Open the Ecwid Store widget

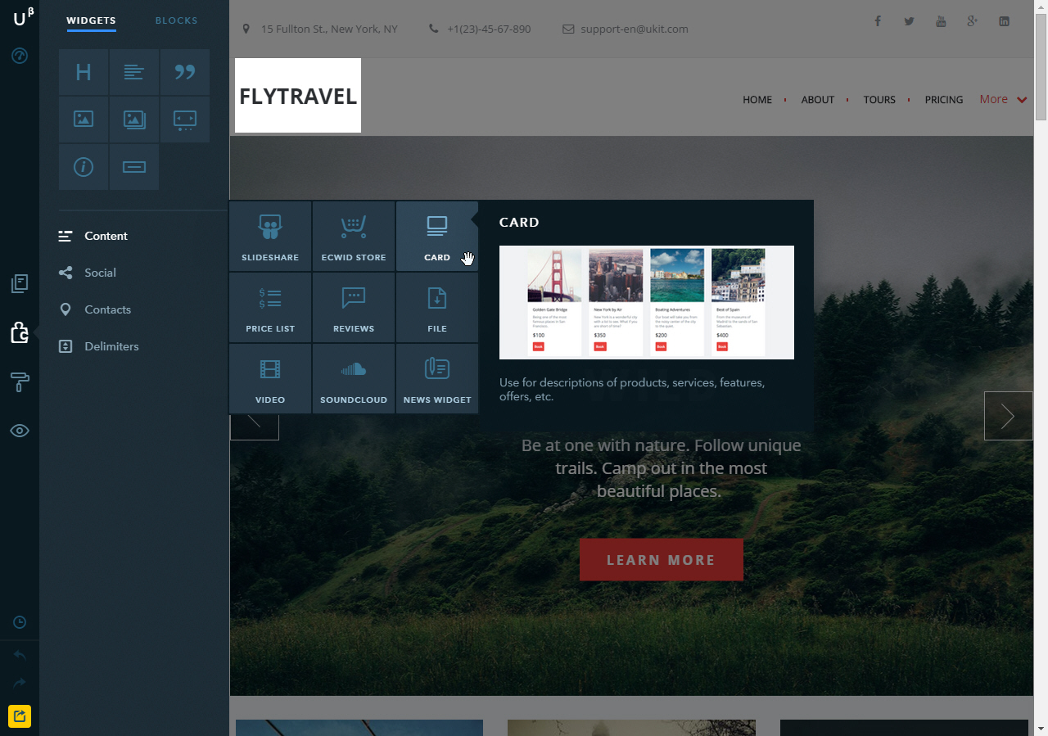353,236
